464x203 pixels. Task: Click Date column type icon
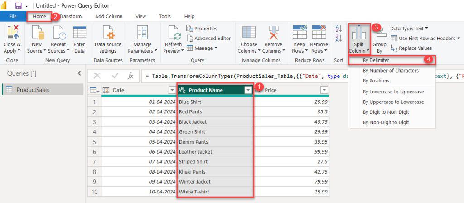(x=106, y=90)
